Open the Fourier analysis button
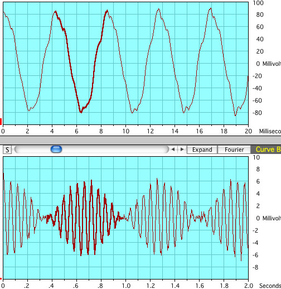The image size is (281, 289). pos(234,150)
